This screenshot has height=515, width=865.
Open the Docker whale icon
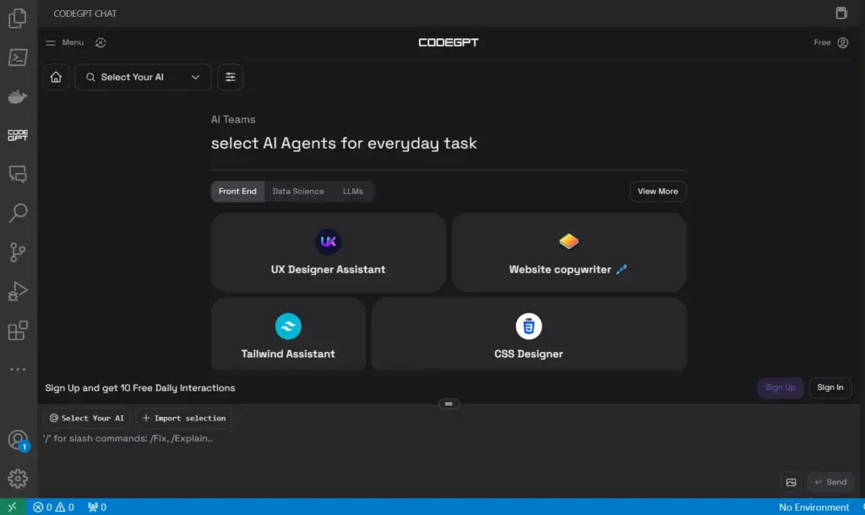point(18,96)
